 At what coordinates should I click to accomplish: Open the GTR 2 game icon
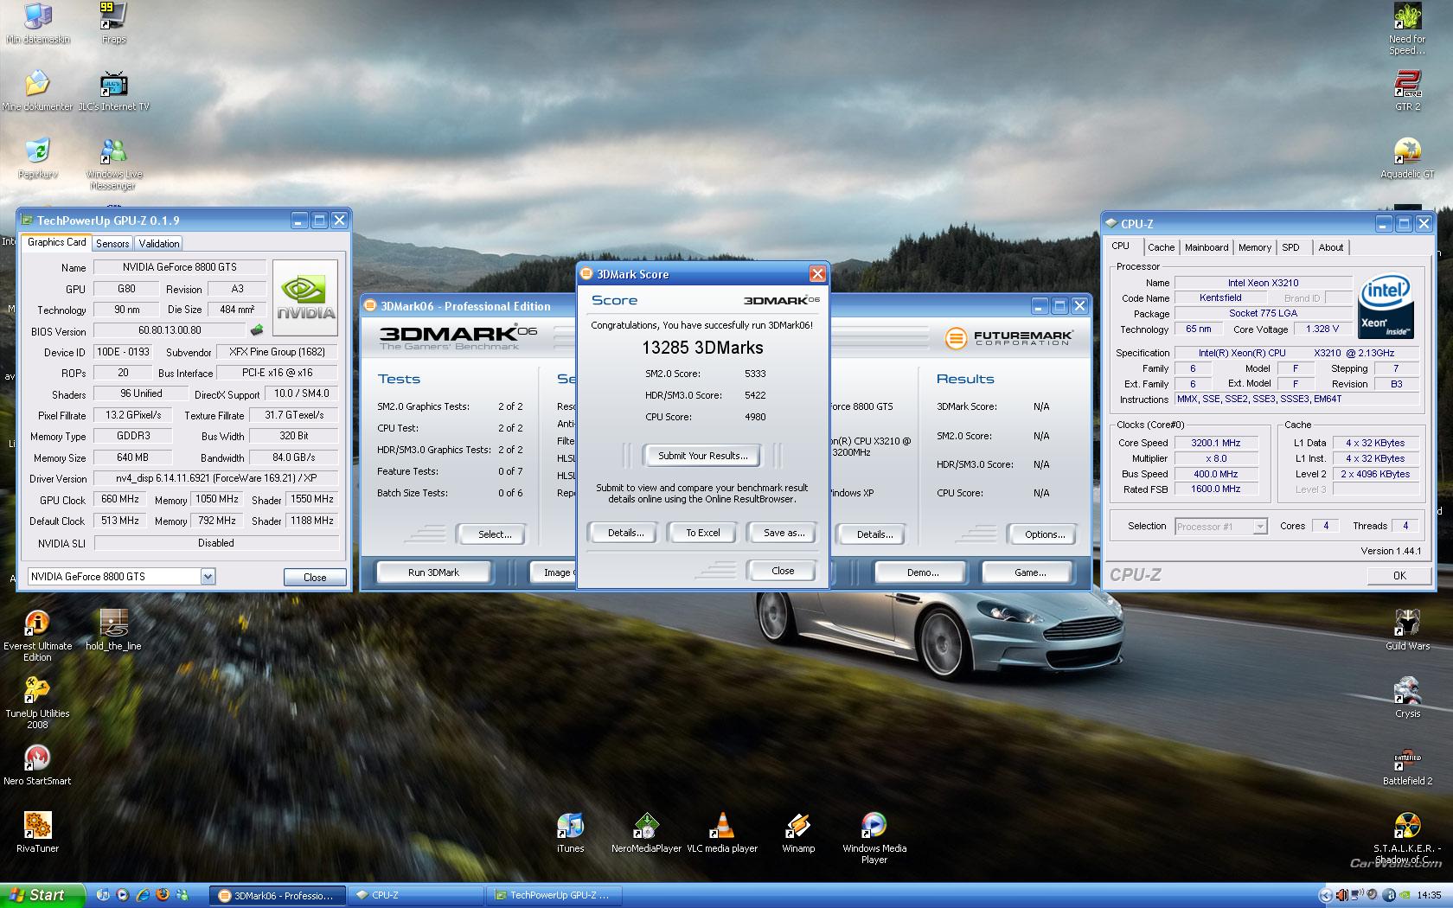[1407, 91]
